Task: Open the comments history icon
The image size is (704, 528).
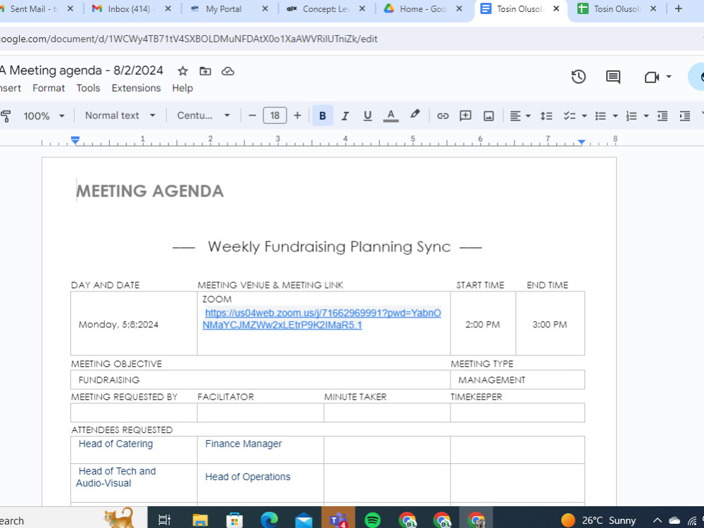Action: tap(613, 77)
